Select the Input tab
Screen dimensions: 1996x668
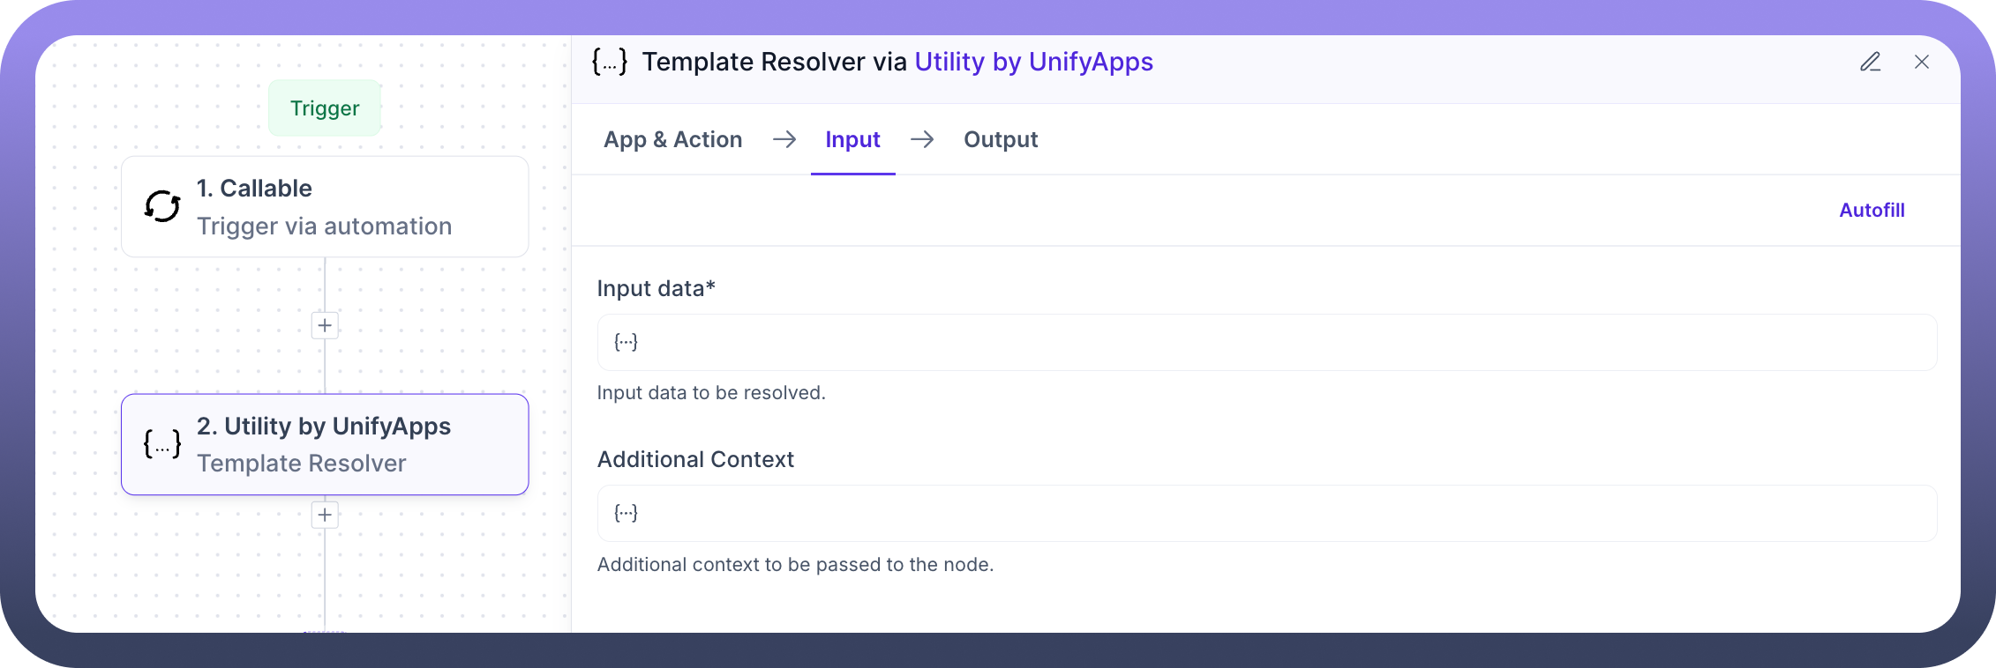click(853, 139)
